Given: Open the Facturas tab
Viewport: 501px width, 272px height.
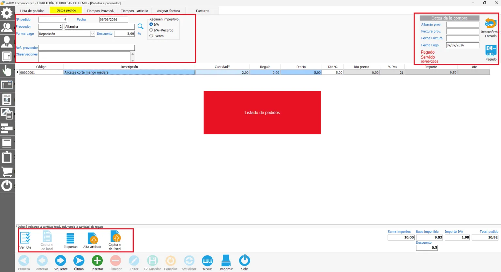Looking at the screenshot, I should click(x=203, y=11).
